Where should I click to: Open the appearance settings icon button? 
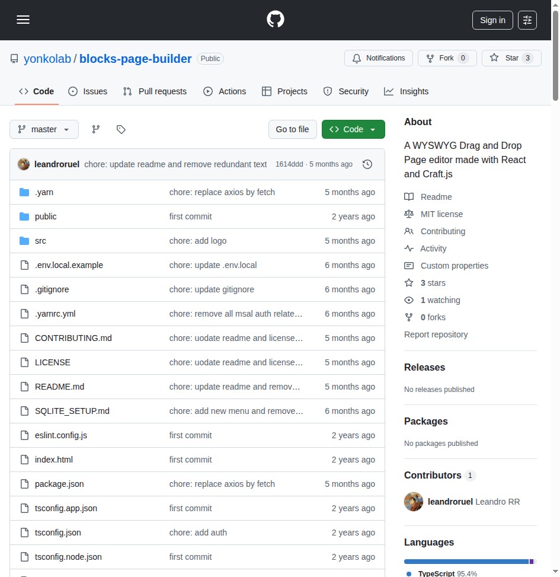pyautogui.click(x=527, y=20)
